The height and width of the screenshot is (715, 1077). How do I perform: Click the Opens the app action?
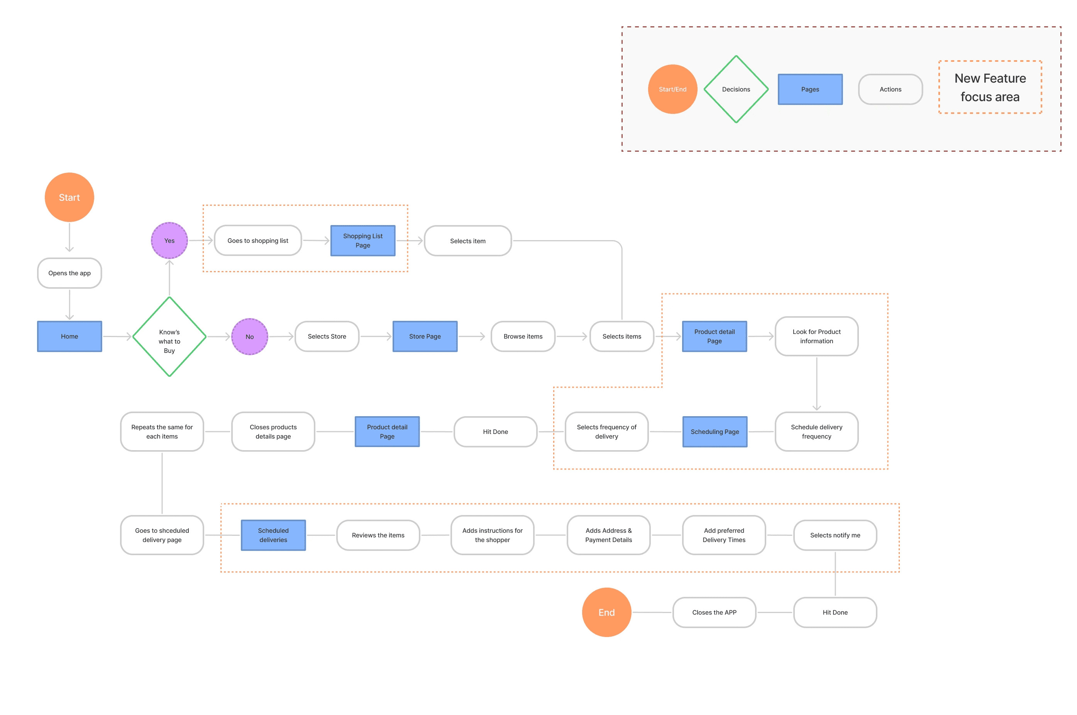point(69,273)
